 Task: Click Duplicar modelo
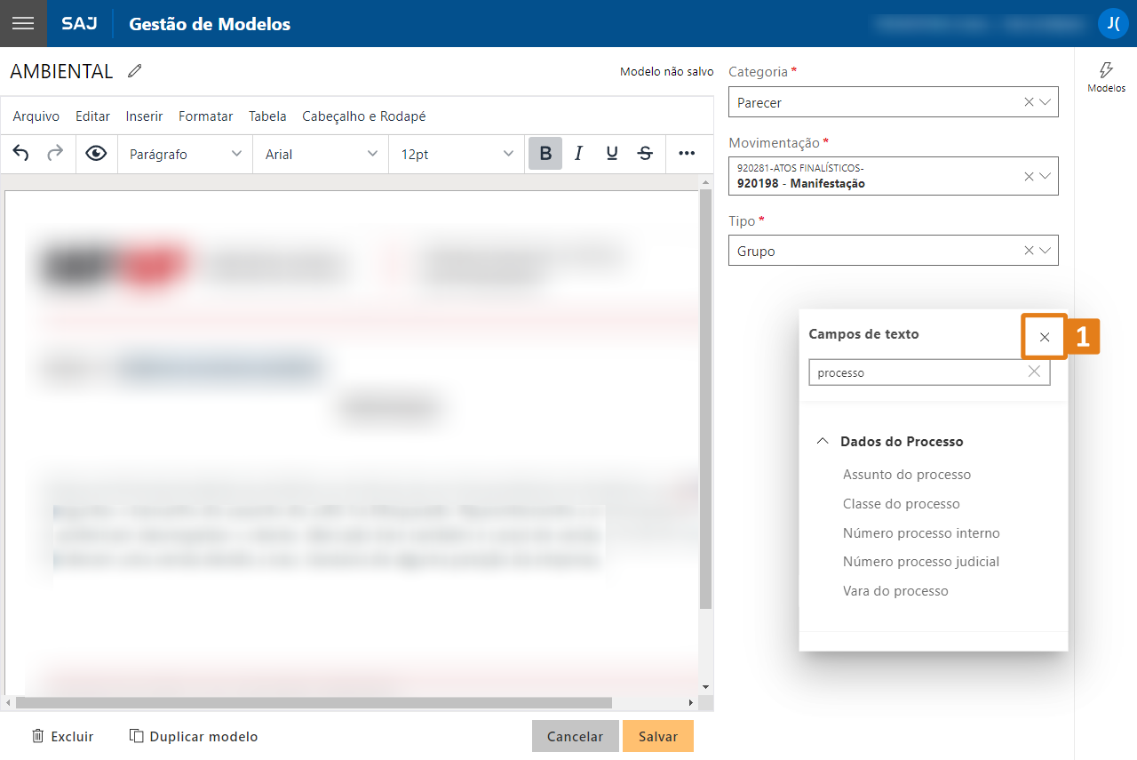(x=194, y=736)
